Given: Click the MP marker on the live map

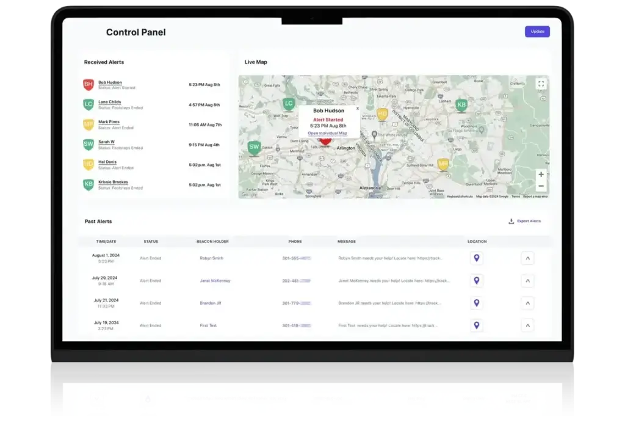Looking at the screenshot, I should tap(443, 164).
